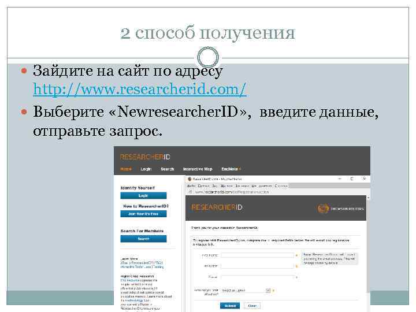This screenshot has height=312, width=416.
Task: Click the blue Submit button in the form
Action: pyautogui.click(x=230, y=306)
